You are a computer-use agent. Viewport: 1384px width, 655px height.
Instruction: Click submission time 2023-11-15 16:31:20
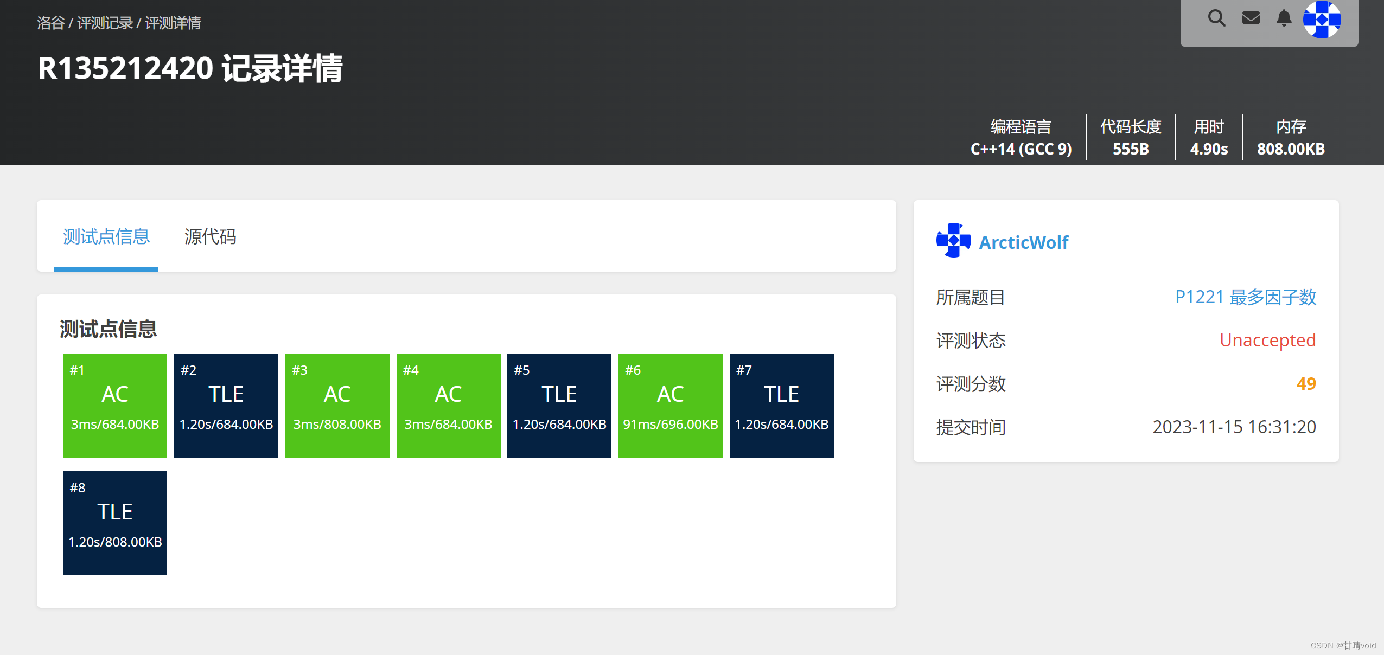tap(1234, 427)
